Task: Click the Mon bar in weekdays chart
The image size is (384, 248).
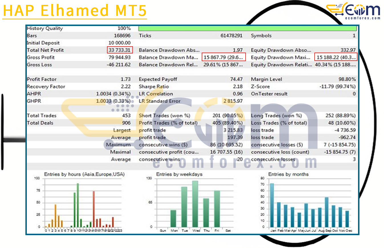Action: coord(173,219)
